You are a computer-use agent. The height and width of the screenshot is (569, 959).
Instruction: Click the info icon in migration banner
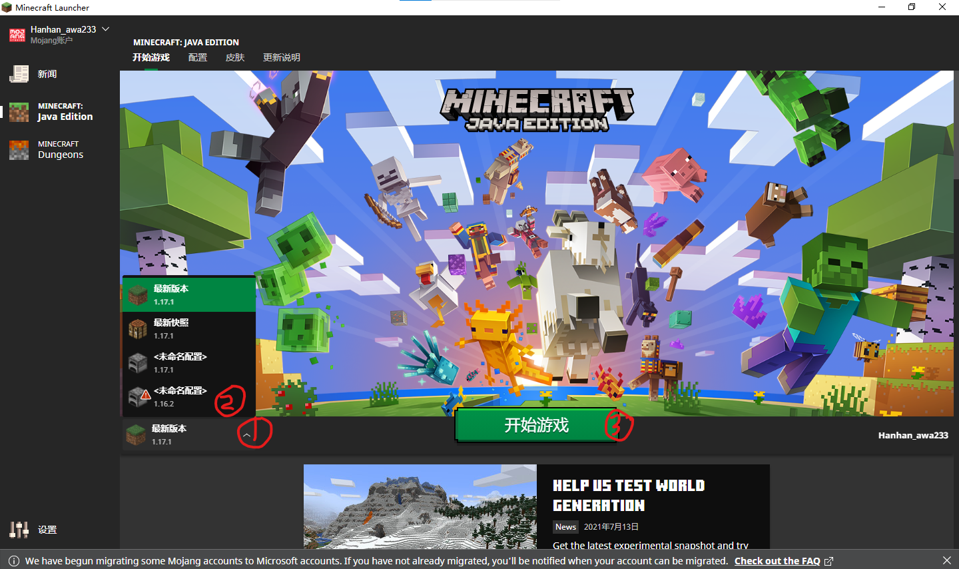[13, 561]
